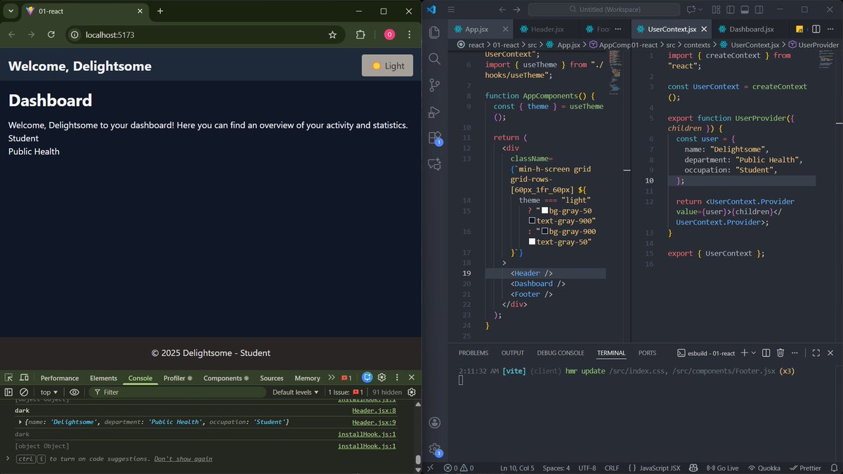Click the remote window icon in the status bar
843x474 pixels.
pos(431,468)
